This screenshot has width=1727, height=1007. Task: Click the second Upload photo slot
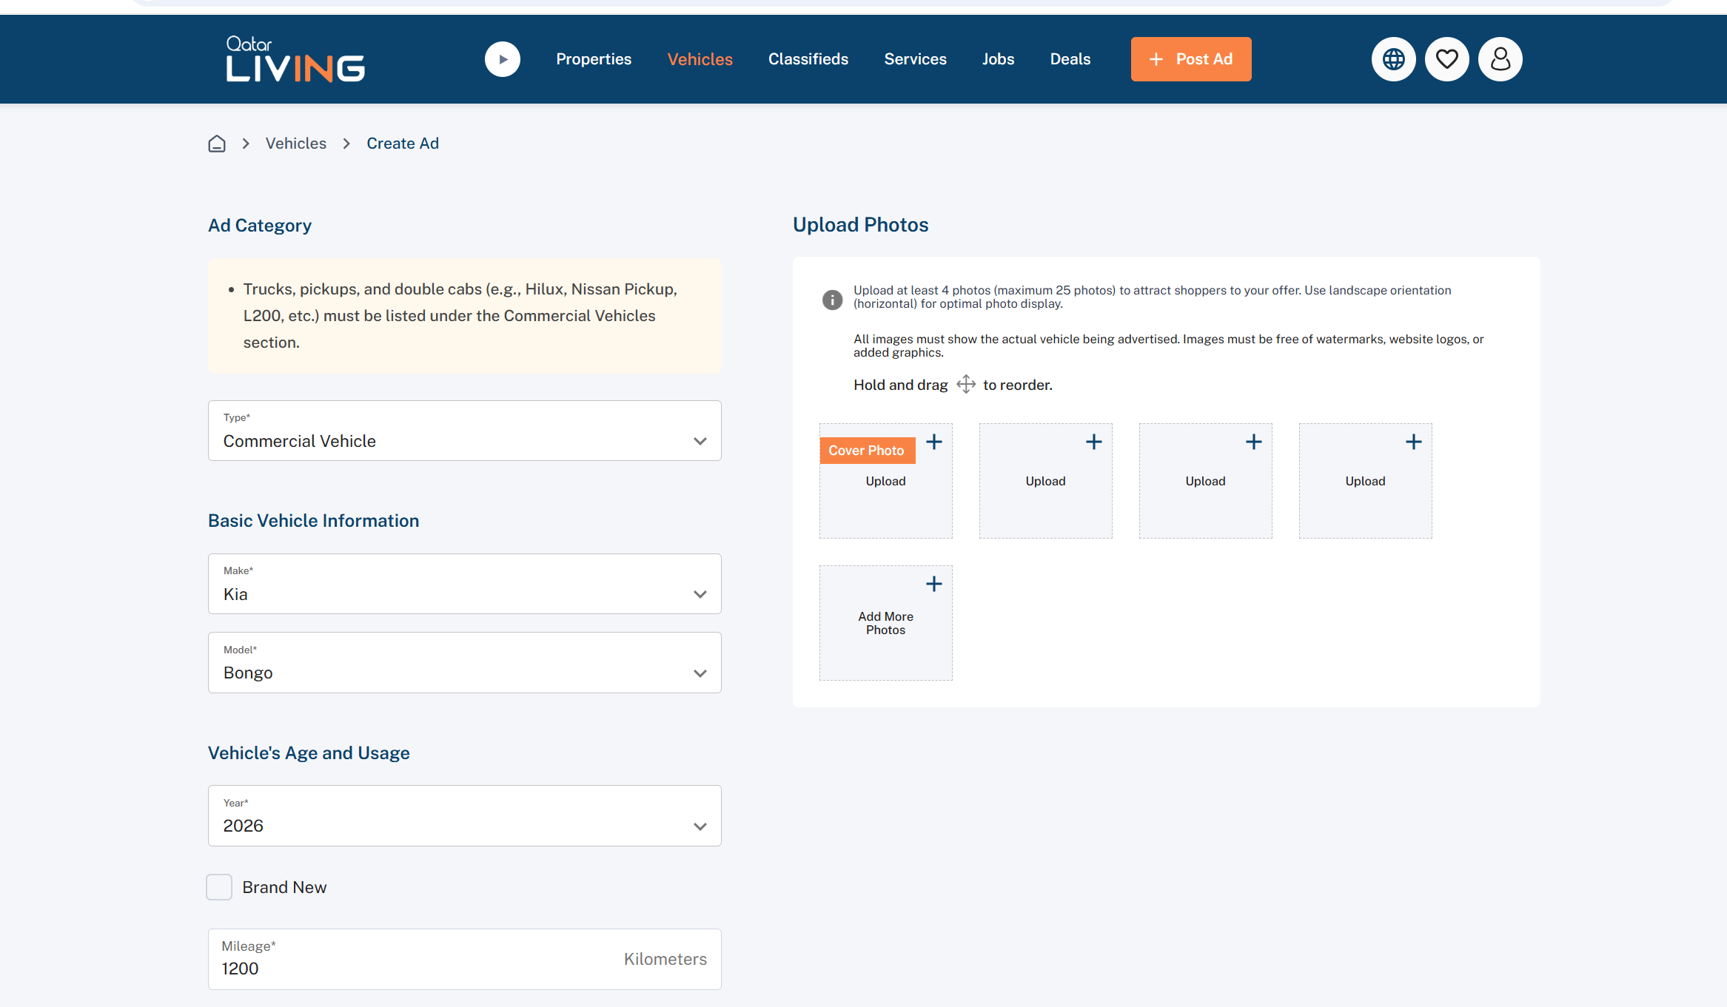[x=1045, y=481]
